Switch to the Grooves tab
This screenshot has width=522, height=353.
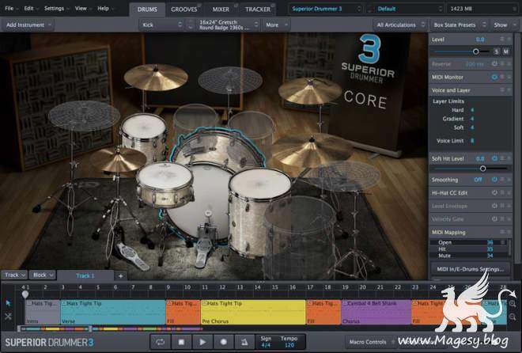tap(183, 9)
